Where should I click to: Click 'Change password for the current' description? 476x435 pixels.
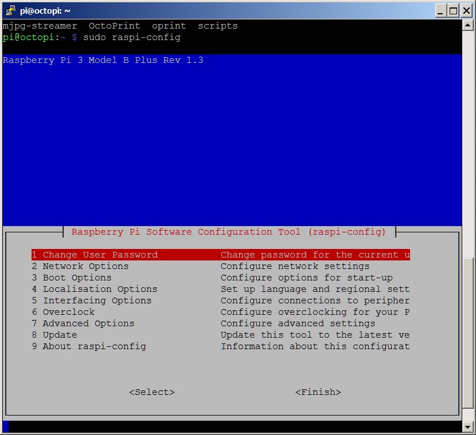click(315, 255)
